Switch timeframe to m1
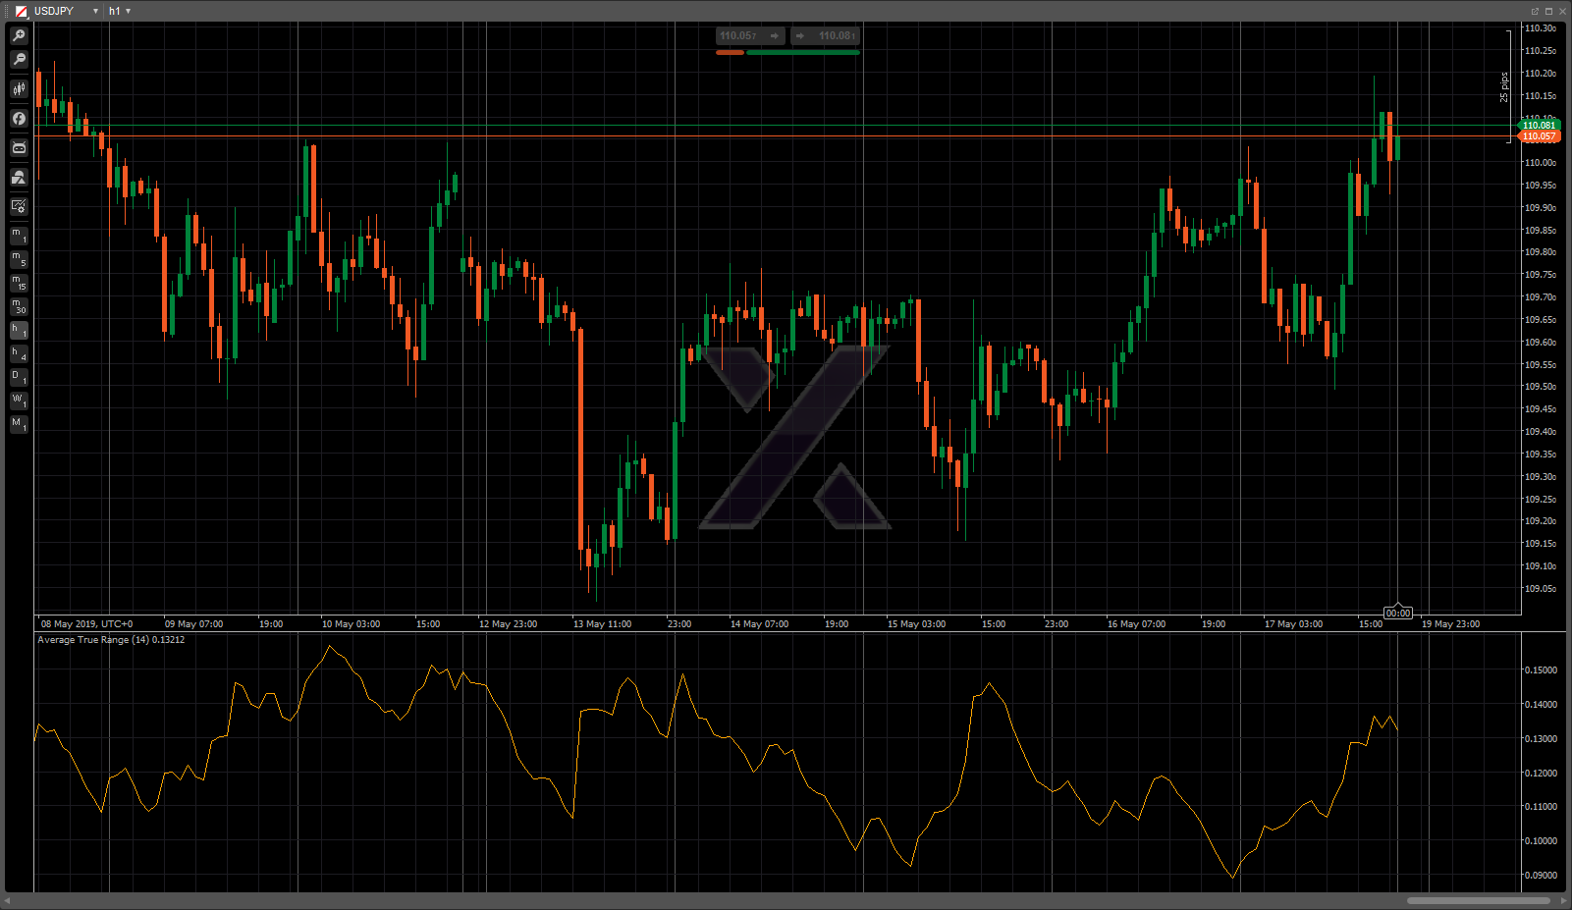The width and height of the screenshot is (1572, 910). 19,236
